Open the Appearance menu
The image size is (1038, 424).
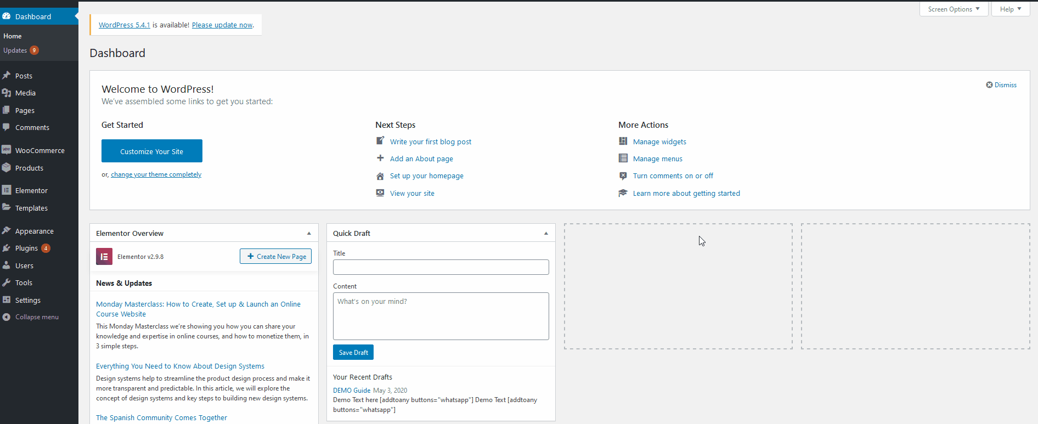click(x=35, y=231)
